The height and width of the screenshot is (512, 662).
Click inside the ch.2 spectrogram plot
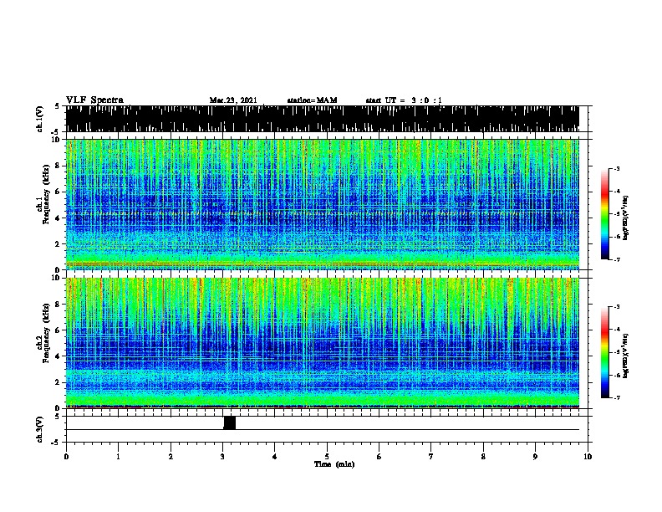pyautogui.click(x=323, y=343)
